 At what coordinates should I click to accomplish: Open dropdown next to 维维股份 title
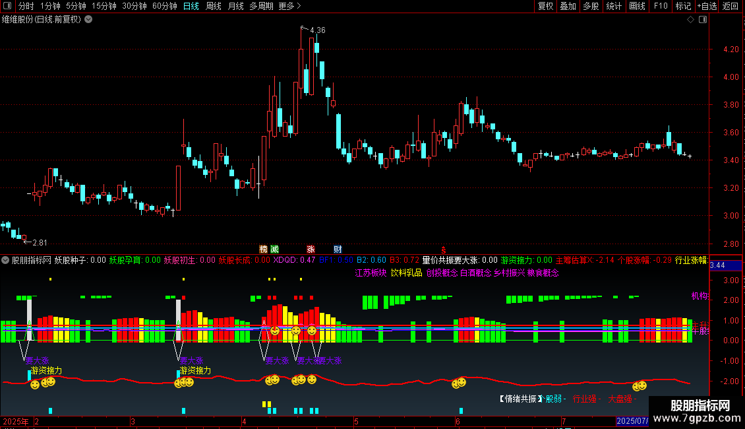click(x=88, y=20)
